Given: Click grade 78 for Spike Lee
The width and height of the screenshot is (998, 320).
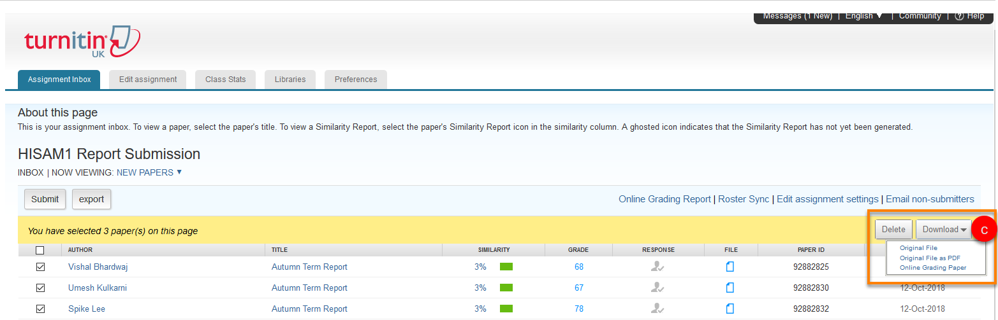Looking at the screenshot, I should tap(579, 309).
